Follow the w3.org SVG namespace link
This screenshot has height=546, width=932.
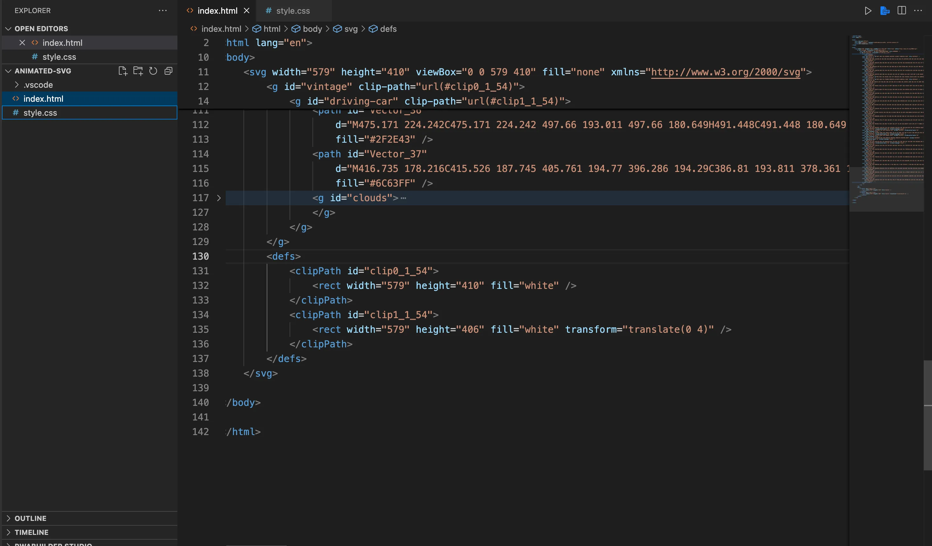(726, 72)
